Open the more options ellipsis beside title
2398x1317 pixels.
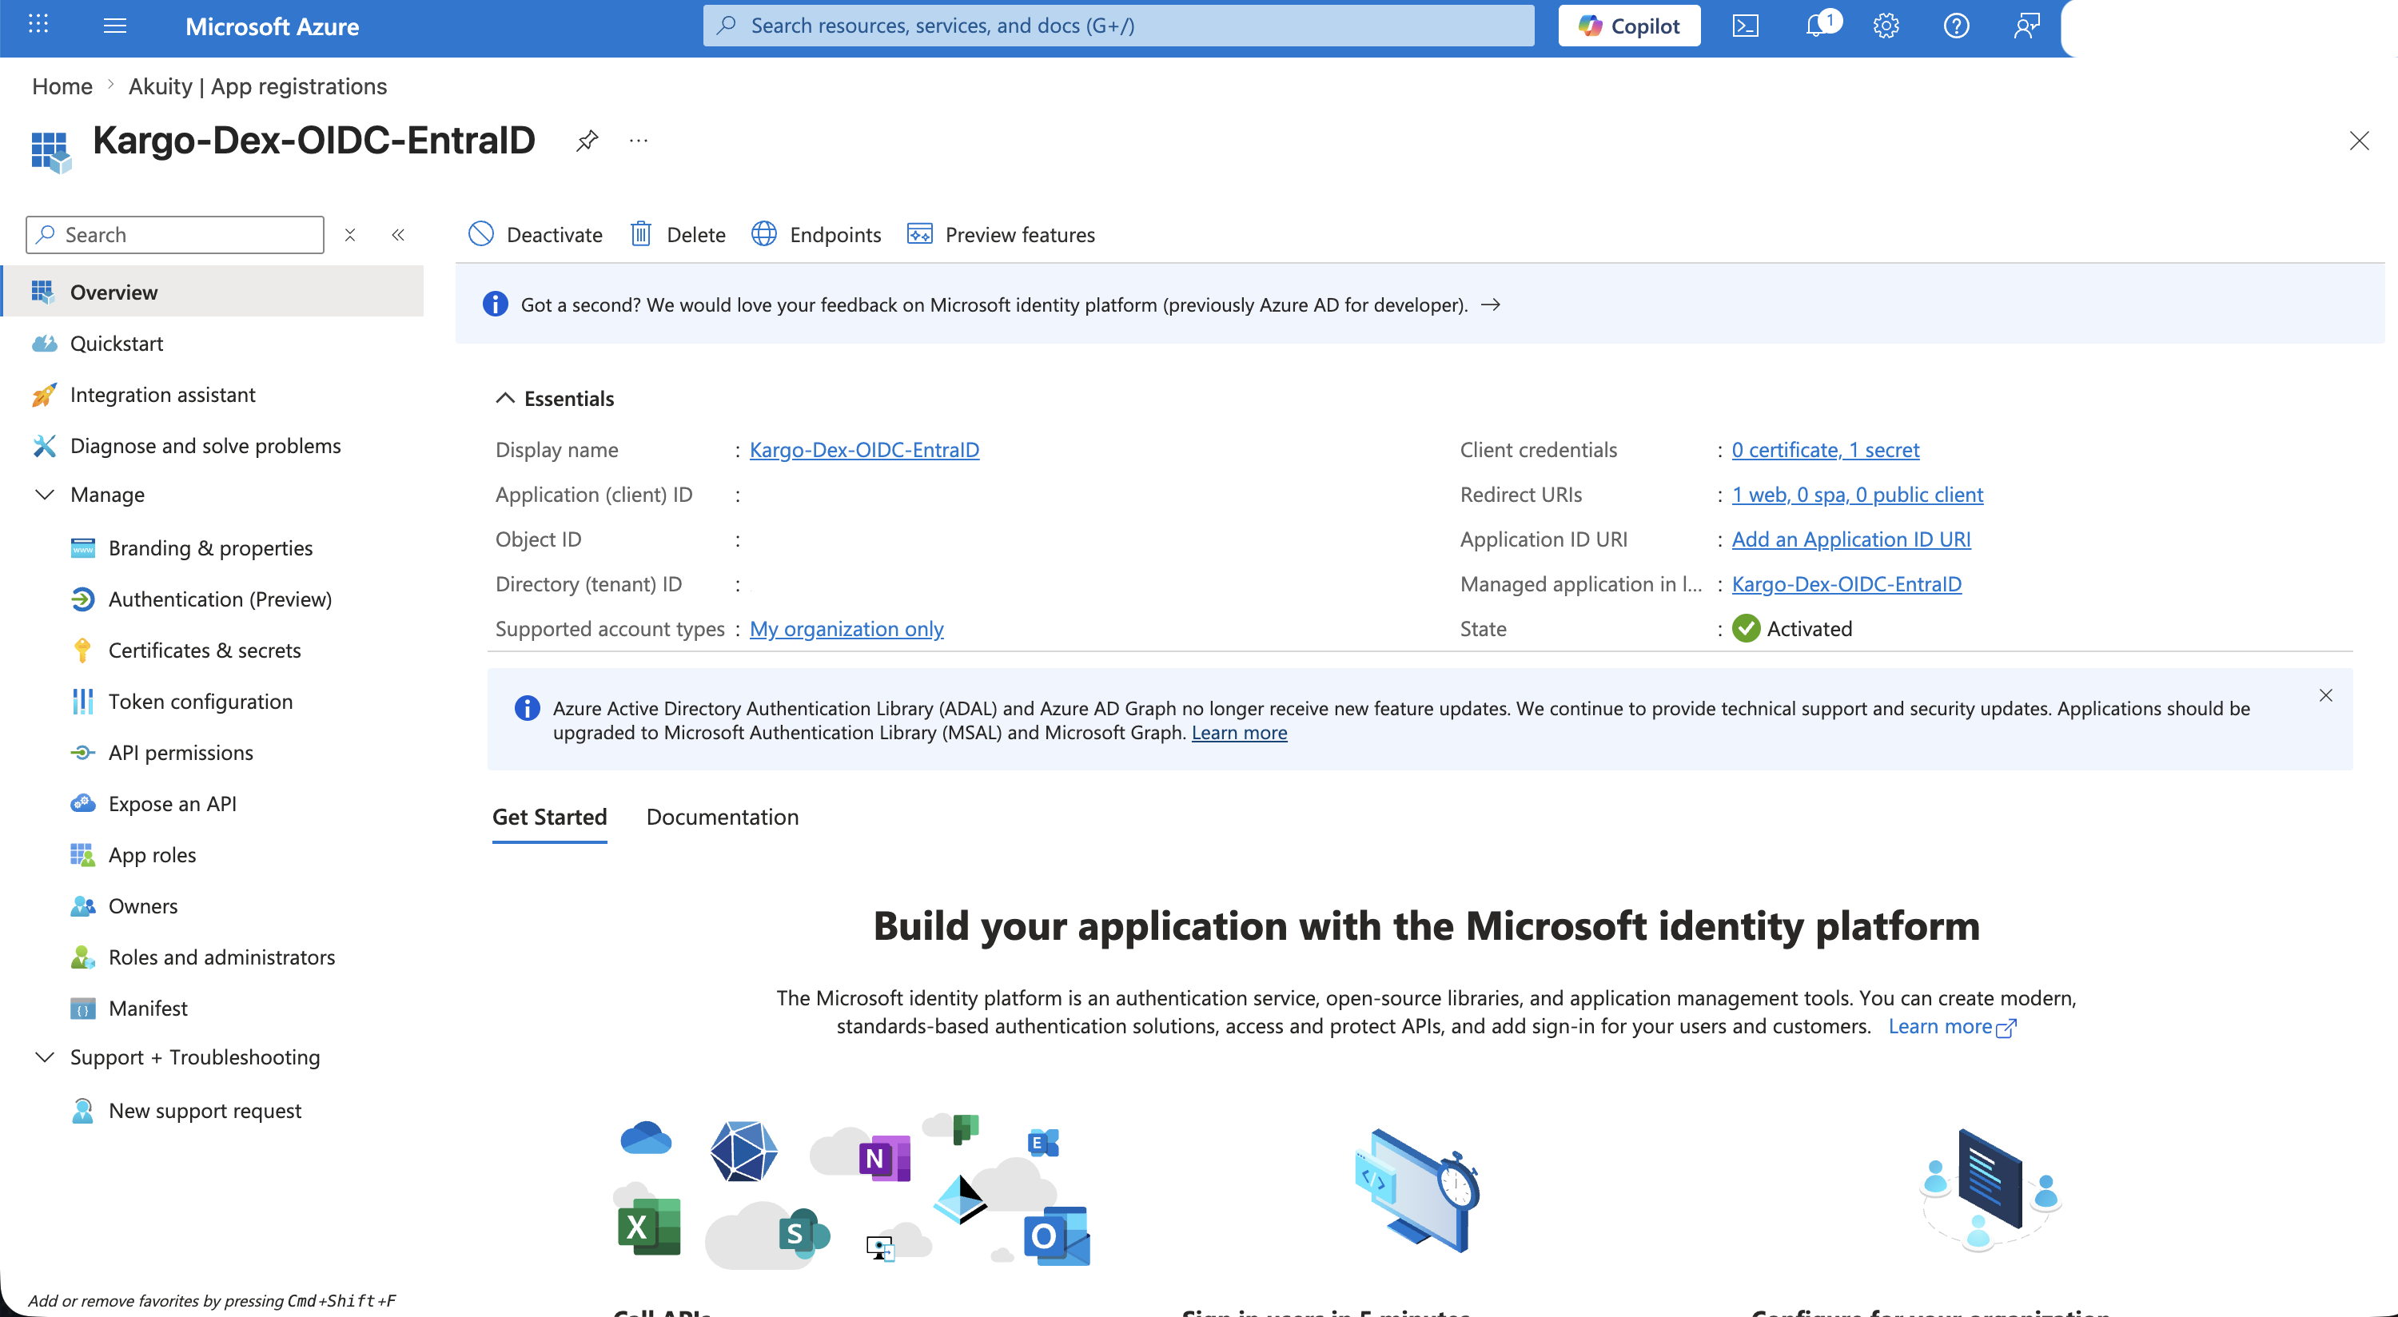coord(638,141)
